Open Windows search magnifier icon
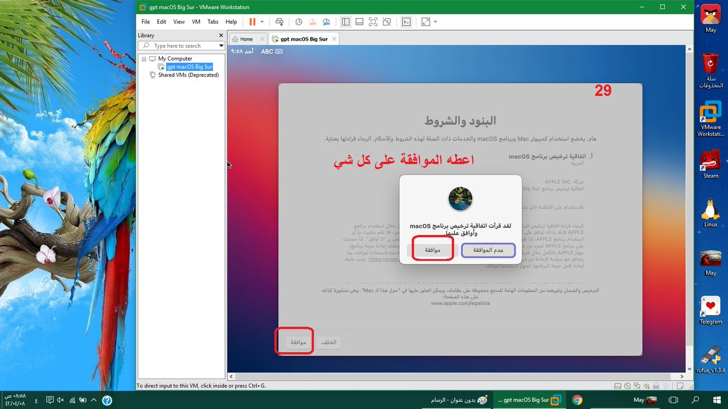This screenshot has width=728, height=409. pos(695,400)
